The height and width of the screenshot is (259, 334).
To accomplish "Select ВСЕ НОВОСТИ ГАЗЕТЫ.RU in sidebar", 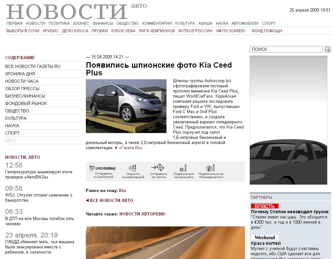I will (x=33, y=66).
